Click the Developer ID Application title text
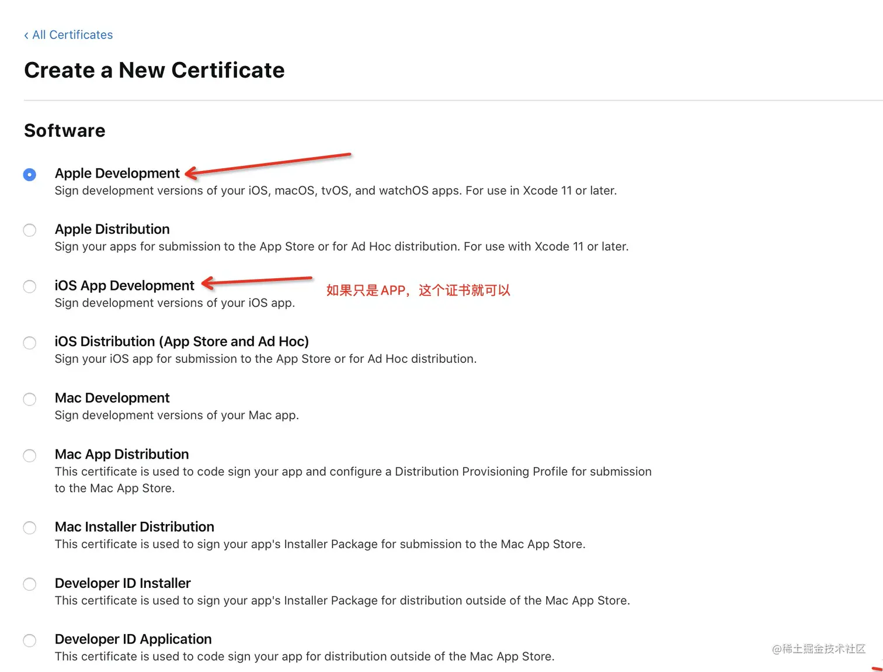883x672 pixels. [133, 639]
